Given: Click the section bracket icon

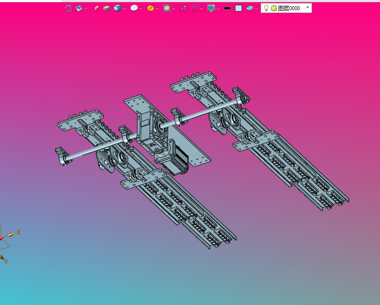Looking at the screenshot, I should tap(194, 8).
